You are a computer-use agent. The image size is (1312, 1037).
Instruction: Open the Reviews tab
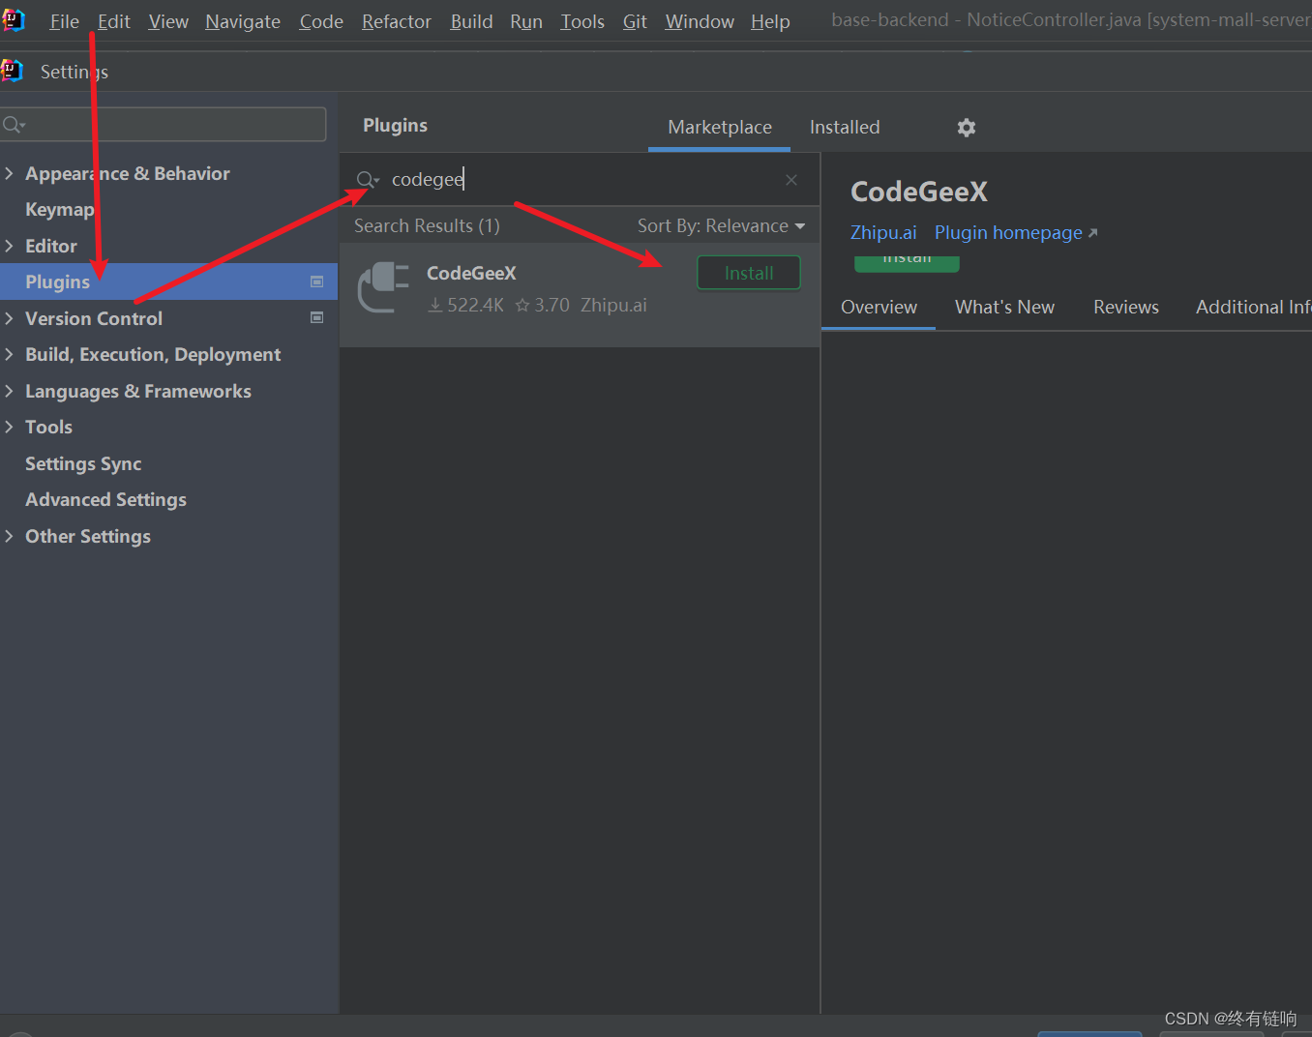tap(1126, 308)
